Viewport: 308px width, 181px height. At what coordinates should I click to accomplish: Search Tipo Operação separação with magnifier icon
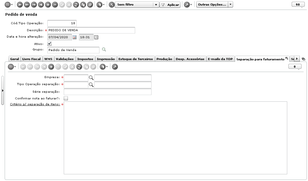click(91, 85)
